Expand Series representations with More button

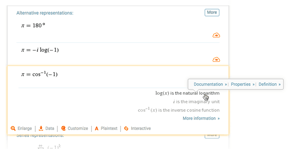pos(212,136)
